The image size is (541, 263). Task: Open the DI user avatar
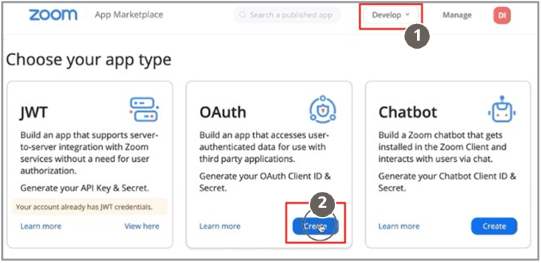click(502, 15)
